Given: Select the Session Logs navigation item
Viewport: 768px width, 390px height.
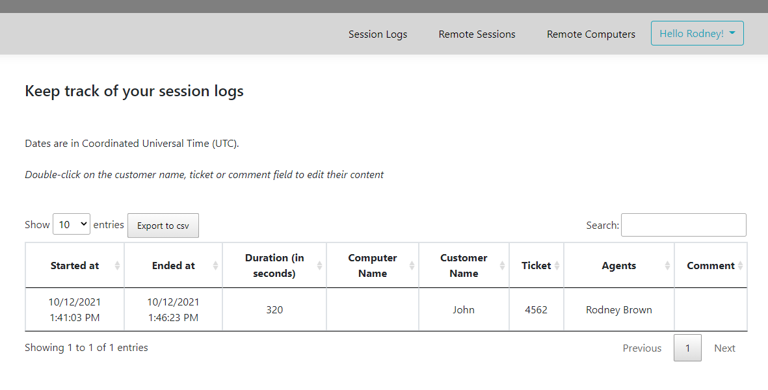Looking at the screenshot, I should tap(378, 34).
